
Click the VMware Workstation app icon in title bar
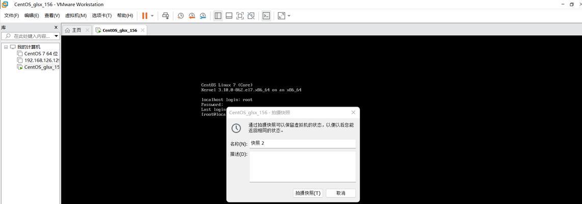pyautogui.click(x=5, y=5)
